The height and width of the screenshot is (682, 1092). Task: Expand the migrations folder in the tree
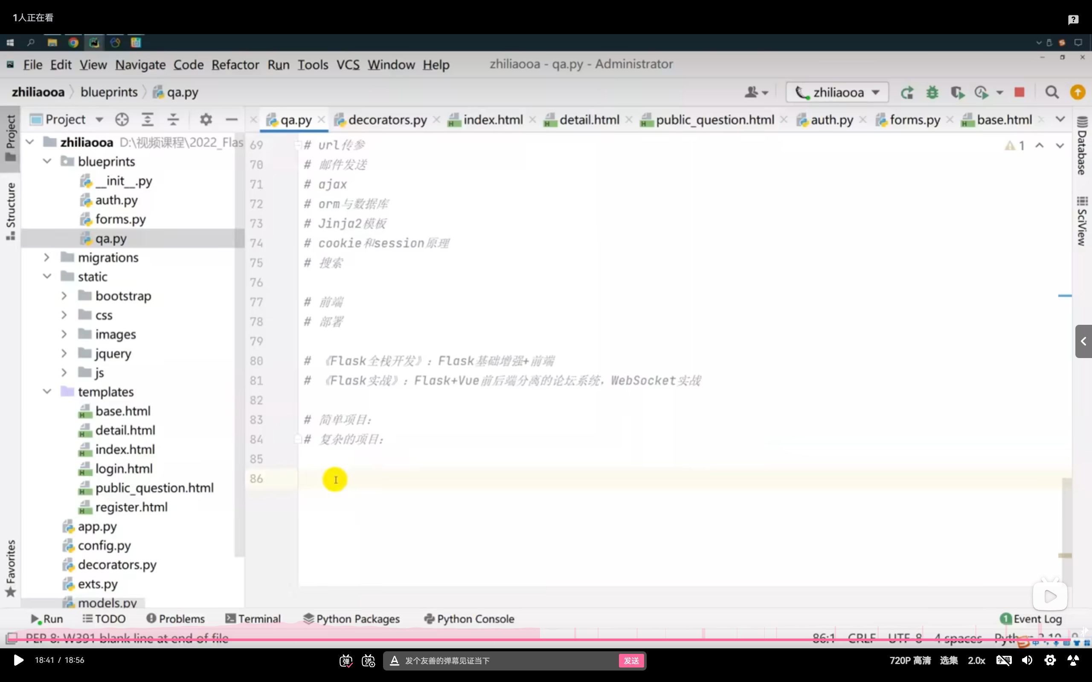point(46,257)
